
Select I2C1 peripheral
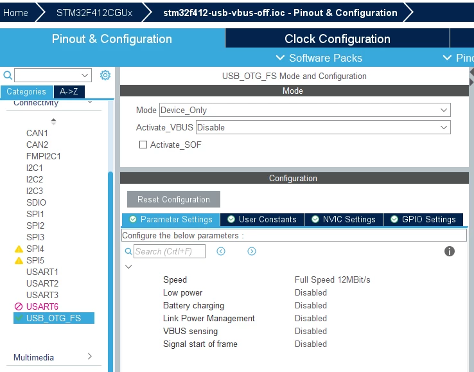[35, 168]
